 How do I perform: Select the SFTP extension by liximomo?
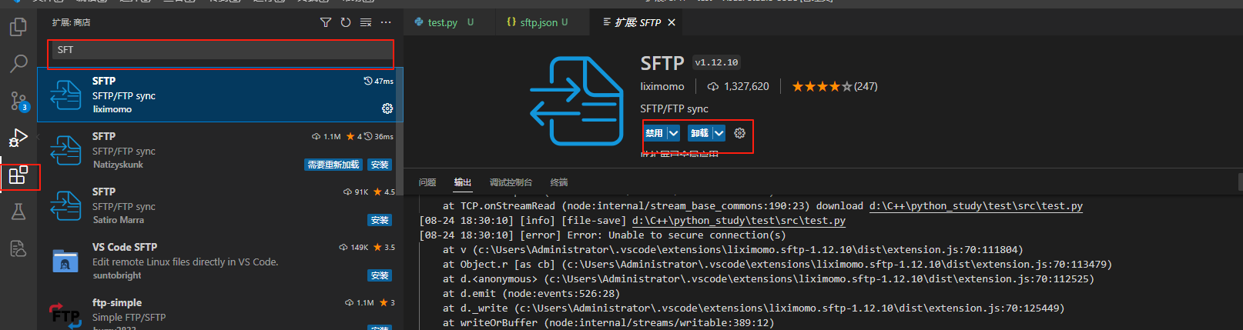[220, 95]
